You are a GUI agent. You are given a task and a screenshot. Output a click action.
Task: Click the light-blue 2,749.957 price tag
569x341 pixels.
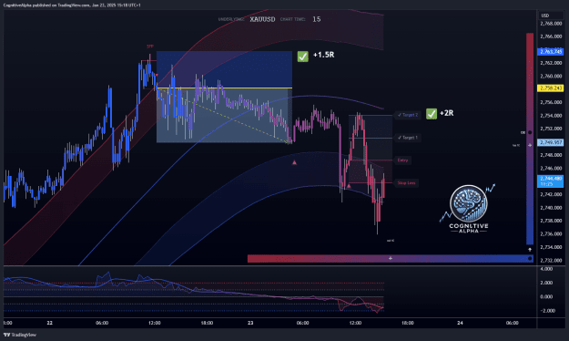551,142
